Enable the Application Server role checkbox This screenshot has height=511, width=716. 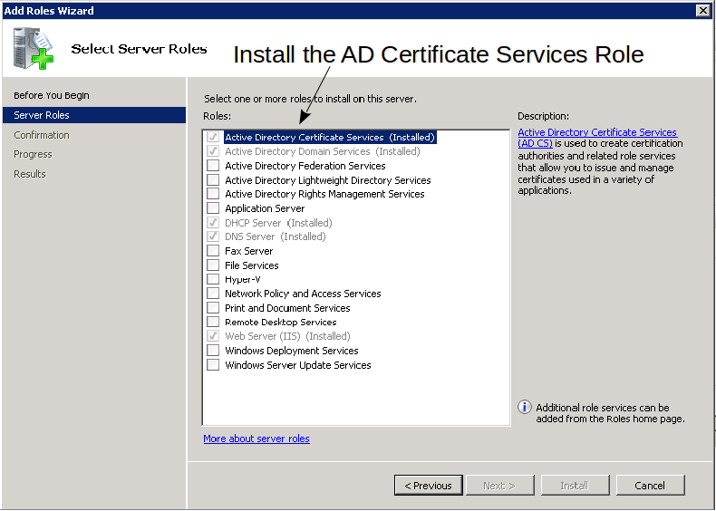[x=213, y=208]
